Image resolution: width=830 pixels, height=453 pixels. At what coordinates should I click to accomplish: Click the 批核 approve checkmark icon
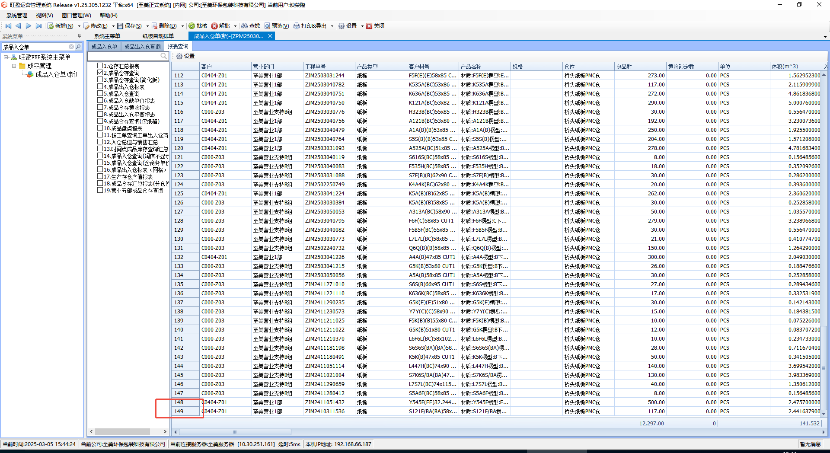click(x=192, y=26)
